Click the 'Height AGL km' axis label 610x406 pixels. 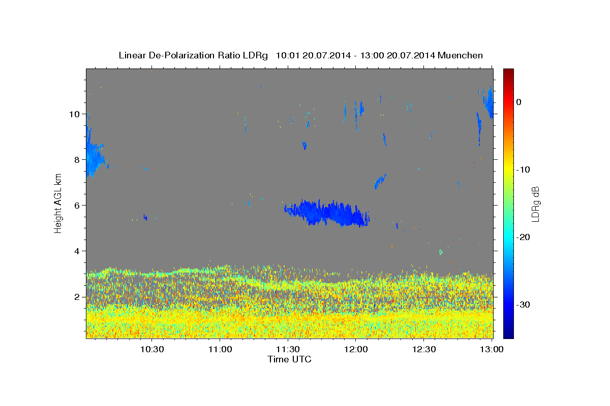[x=58, y=203]
